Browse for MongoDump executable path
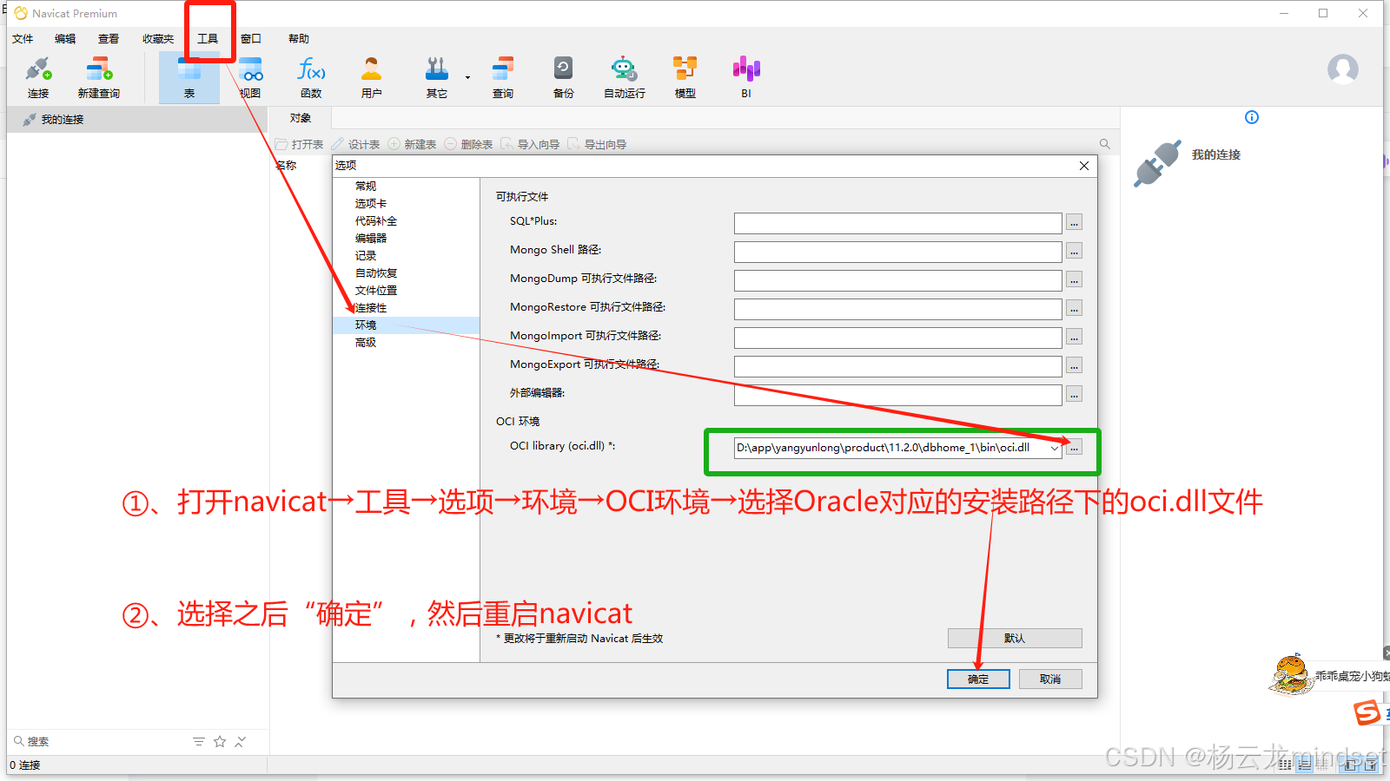 [x=1075, y=280]
